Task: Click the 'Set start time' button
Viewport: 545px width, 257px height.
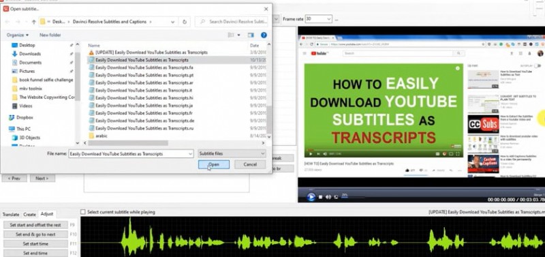Action: point(35,244)
